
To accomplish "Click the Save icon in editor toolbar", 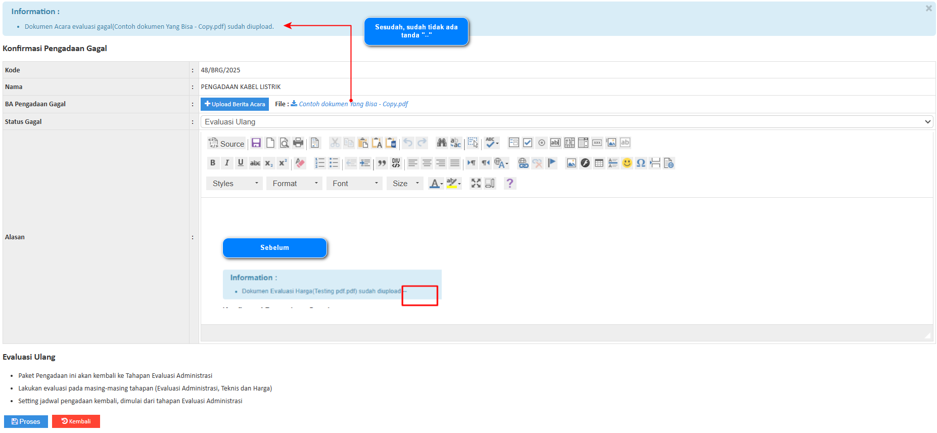I will 256,143.
